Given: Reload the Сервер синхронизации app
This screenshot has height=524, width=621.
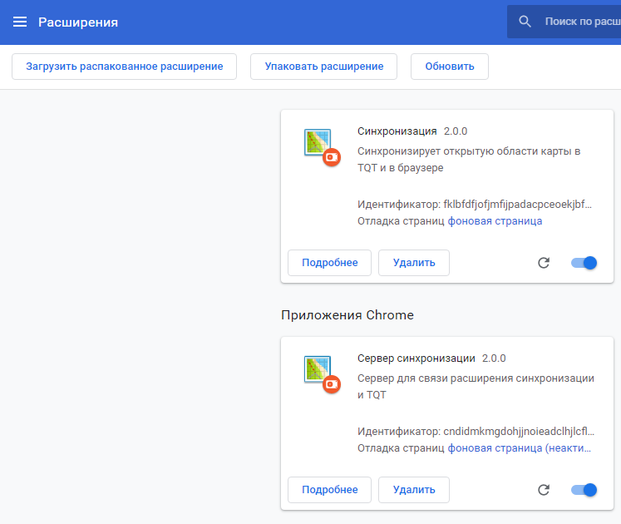Looking at the screenshot, I should pos(544,490).
